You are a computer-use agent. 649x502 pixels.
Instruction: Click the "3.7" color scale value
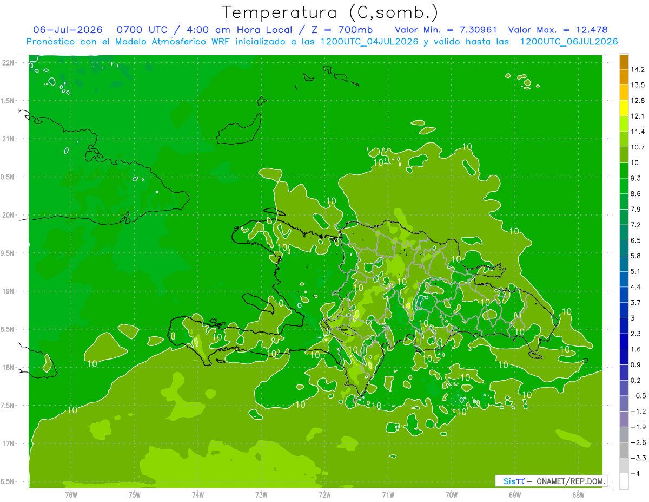coord(635,303)
